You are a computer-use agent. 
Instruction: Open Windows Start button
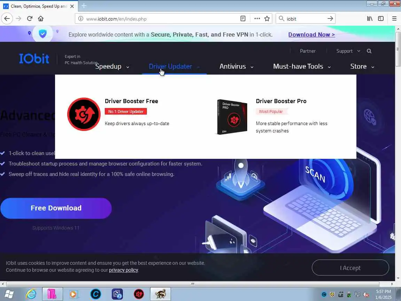(x=9, y=294)
